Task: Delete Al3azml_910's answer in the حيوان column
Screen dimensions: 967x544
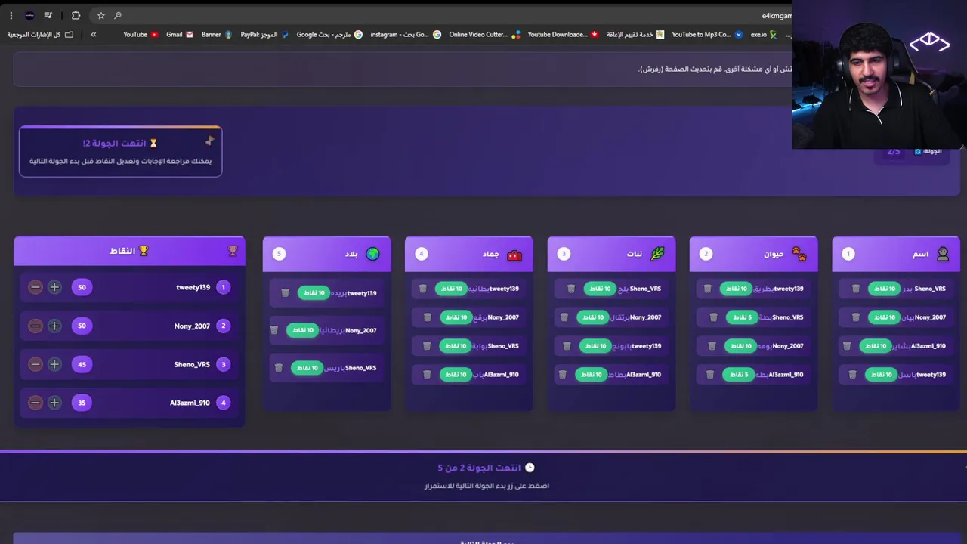Action: pos(710,375)
